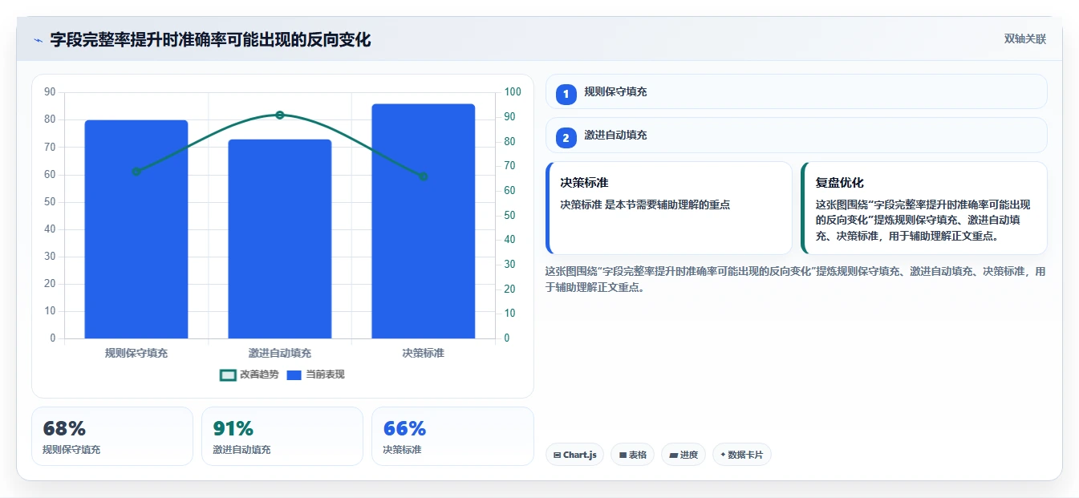Viewport: 1079px width, 498px height.
Task: Click the trend line point above 规则保守填充
Action: [x=136, y=171]
